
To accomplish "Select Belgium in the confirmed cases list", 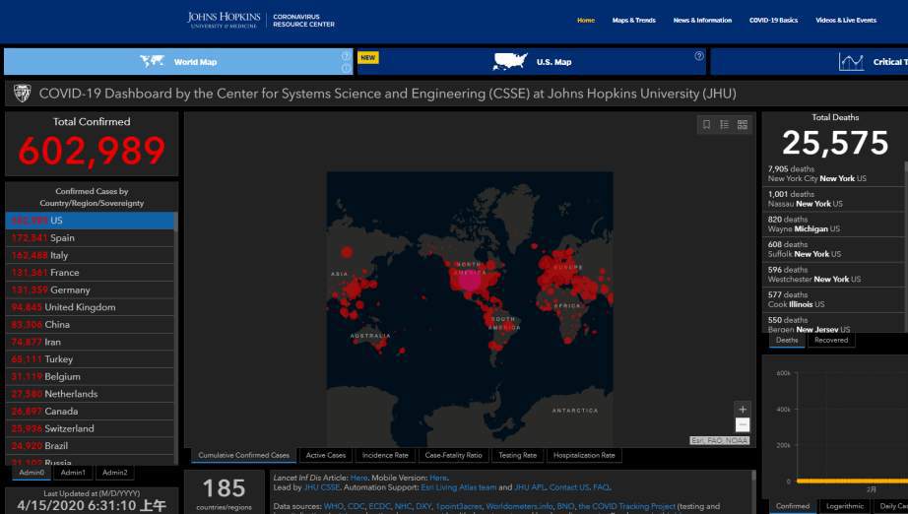I will click(90, 377).
